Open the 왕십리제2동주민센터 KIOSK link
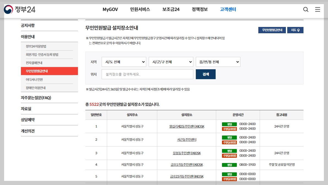The height and width of the screenshot is (185, 328). [x=186, y=126]
